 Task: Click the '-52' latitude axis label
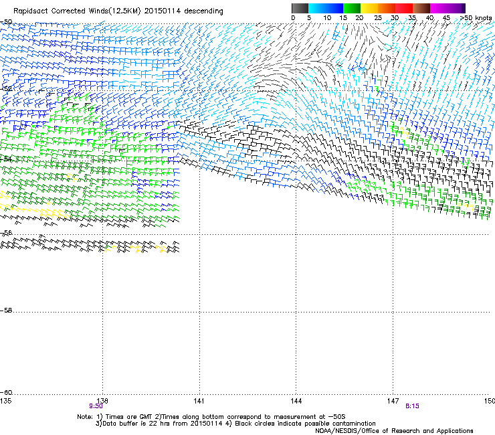point(6,89)
